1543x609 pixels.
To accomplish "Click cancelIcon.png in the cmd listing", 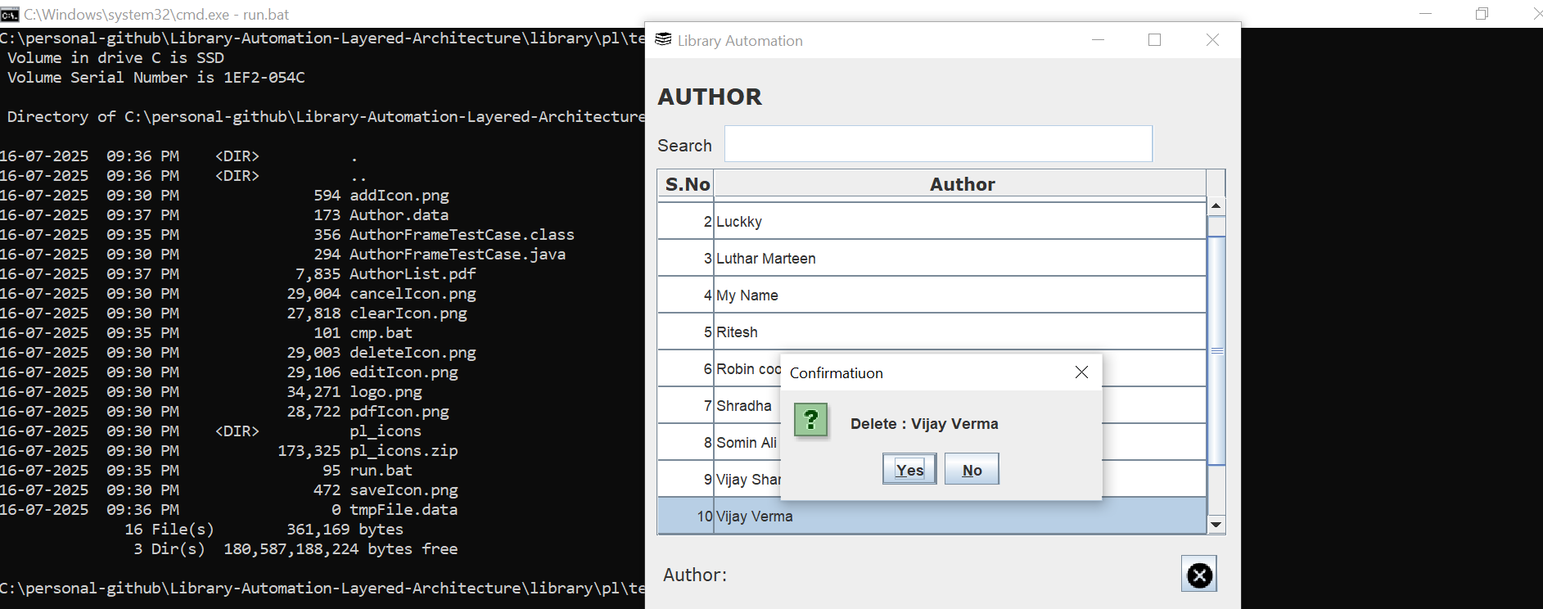I will pyautogui.click(x=413, y=293).
